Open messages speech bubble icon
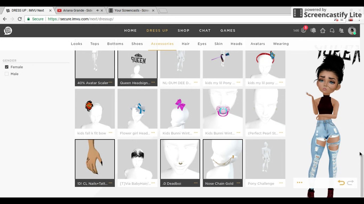The height and width of the screenshot is (204, 364). [332, 30]
